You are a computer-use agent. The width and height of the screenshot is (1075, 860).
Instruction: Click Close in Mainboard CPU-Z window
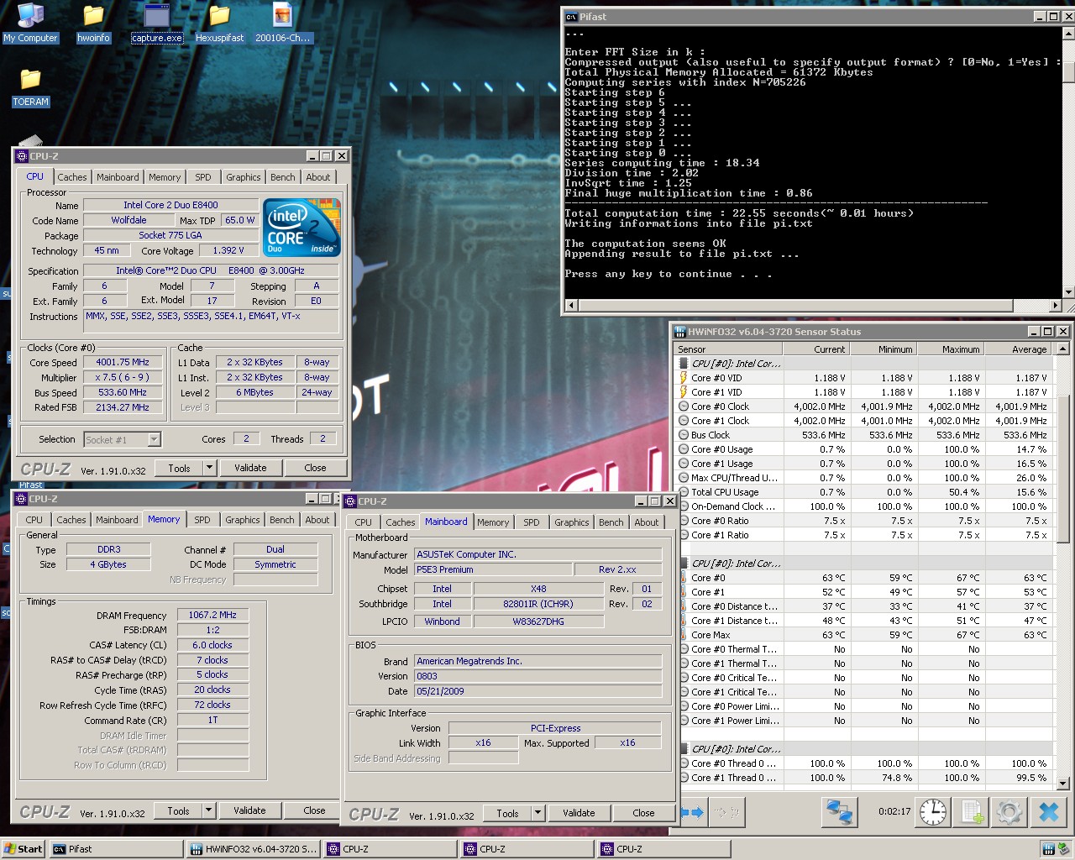(x=643, y=813)
